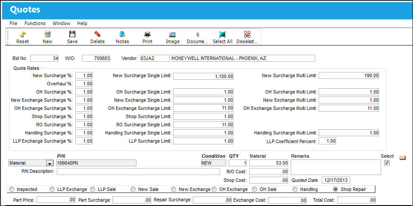Screen dimensions: 413x206
Task: Save the quote using Save icon
Action: (72, 34)
